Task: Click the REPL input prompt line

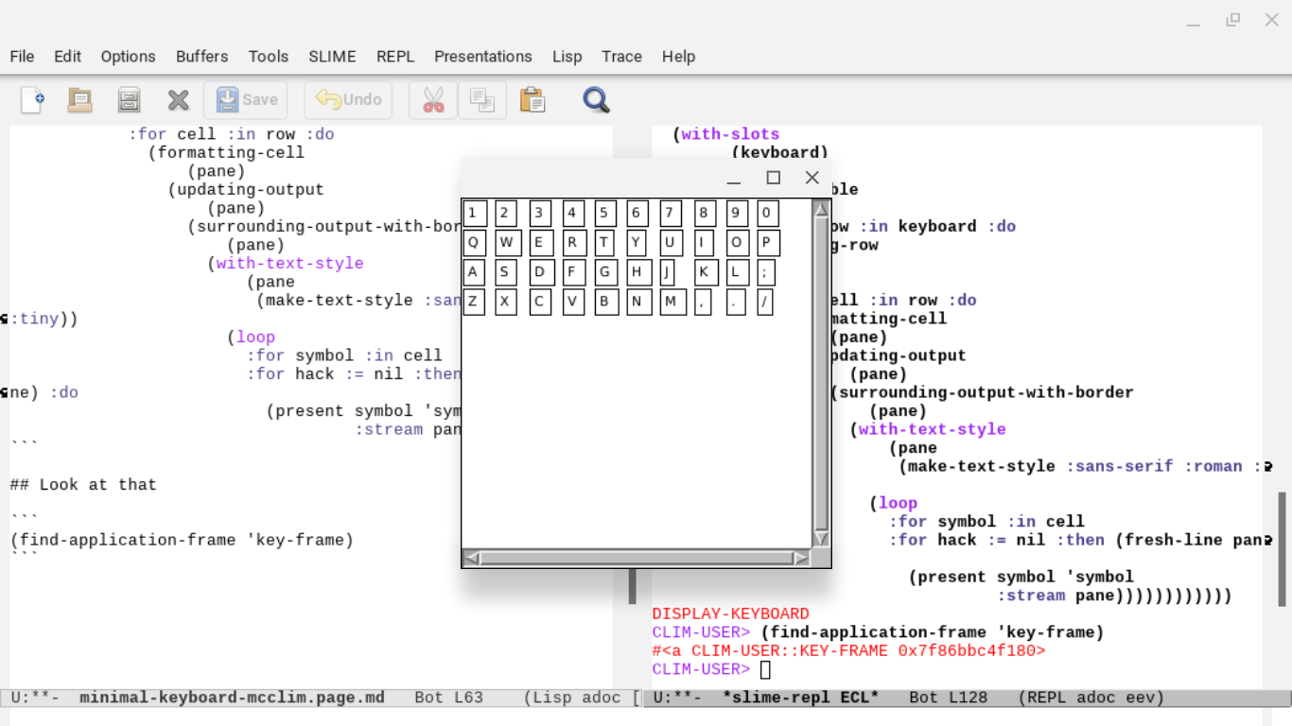Action: point(766,669)
